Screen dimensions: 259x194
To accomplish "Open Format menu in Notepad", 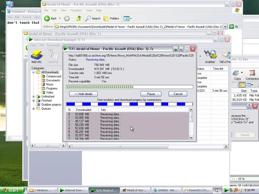I will pyautogui.click(x=27, y=17).
